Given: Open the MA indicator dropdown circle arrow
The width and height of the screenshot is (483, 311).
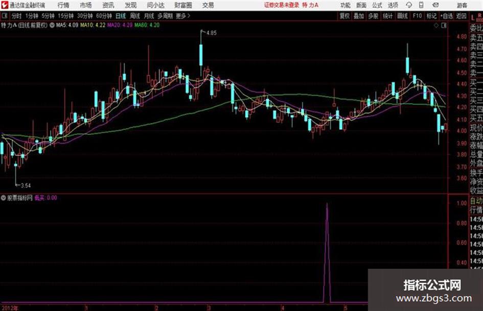Looking at the screenshot, I should coord(52,25).
